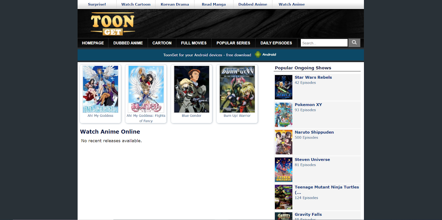Click the Ah! My Goddess title link

(x=100, y=116)
